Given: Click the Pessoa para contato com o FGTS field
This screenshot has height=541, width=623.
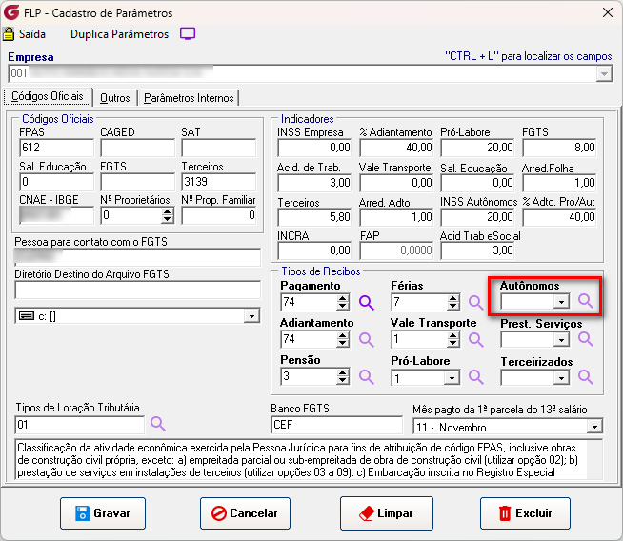Looking at the screenshot, I should pos(137,257).
